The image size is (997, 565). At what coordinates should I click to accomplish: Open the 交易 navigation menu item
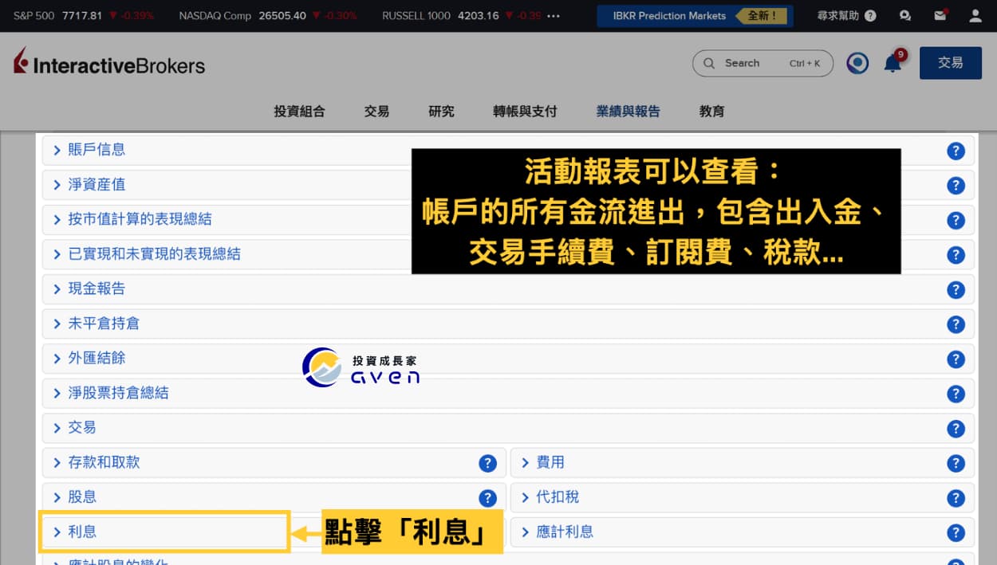pyautogui.click(x=376, y=112)
